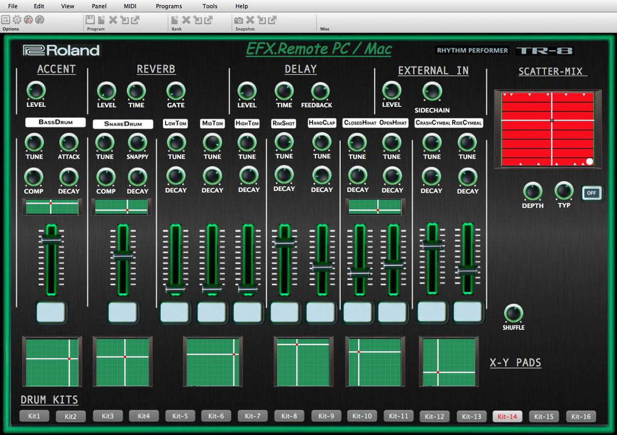This screenshot has width=617, height=435.
Task: Import a snapshot with the inward arrow icon
Action: (261, 20)
